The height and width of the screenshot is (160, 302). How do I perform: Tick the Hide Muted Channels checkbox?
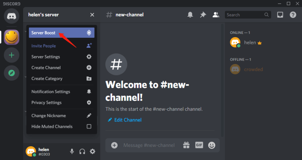(x=89, y=126)
